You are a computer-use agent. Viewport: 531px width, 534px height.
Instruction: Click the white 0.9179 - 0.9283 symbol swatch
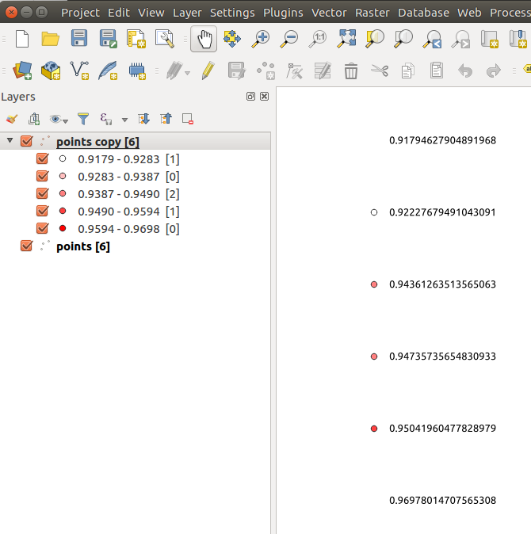(63, 158)
